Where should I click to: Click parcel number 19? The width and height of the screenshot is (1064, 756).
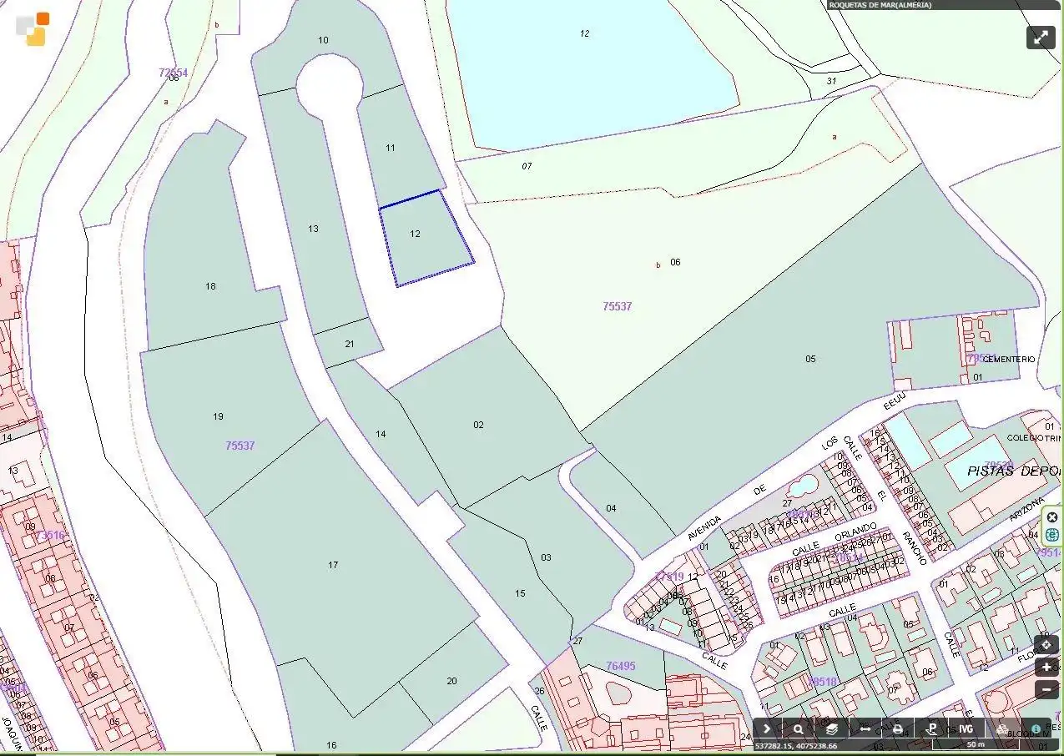pos(218,416)
